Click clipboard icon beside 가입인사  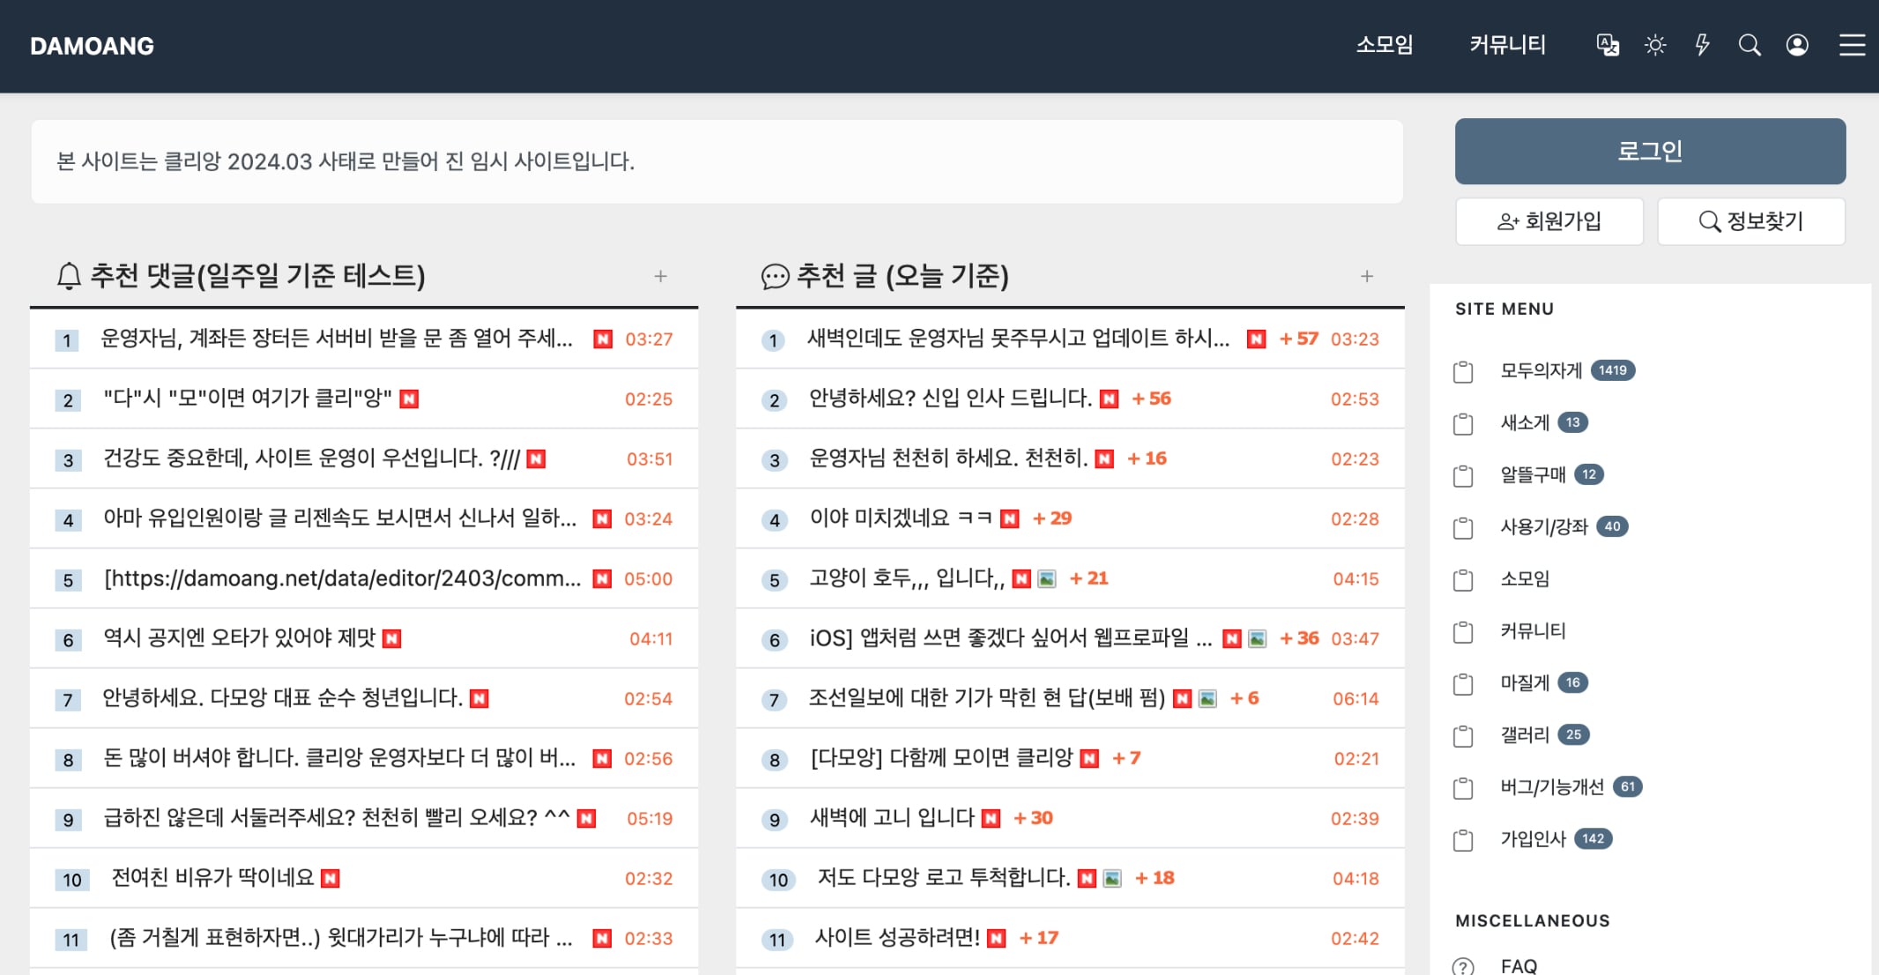pos(1463,839)
